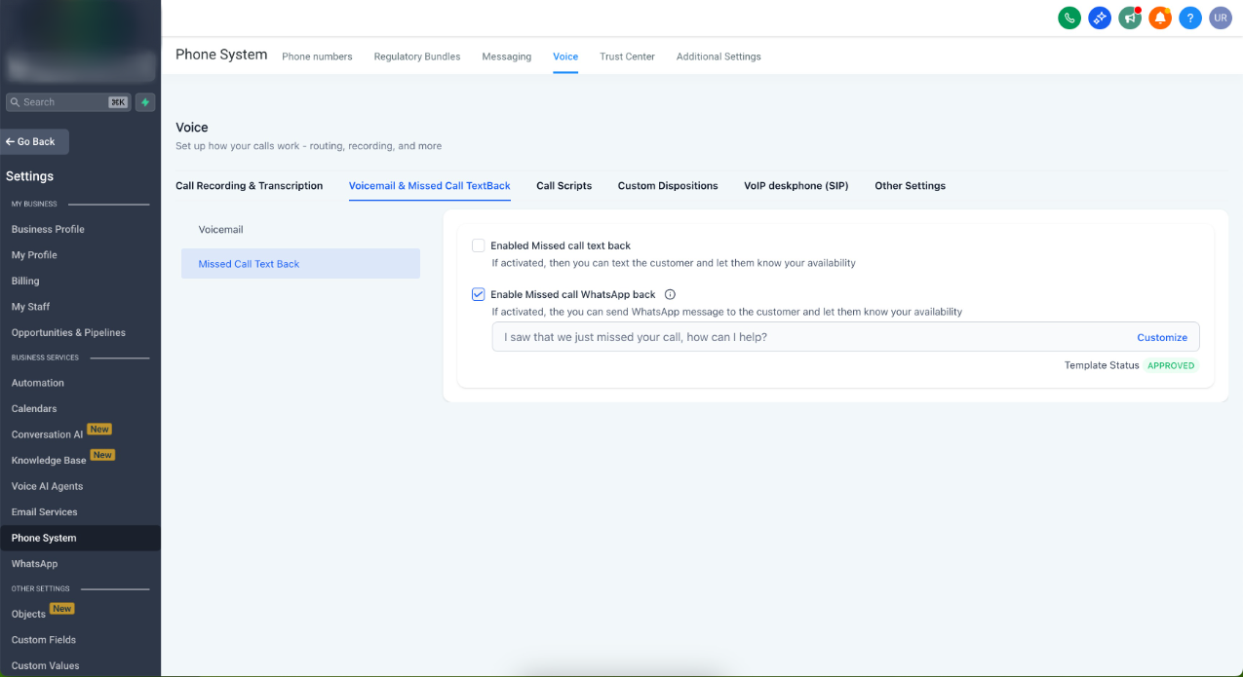Viewport: 1243px width, 677px height.
Task: Open Knowledge Base settings
Action: pos(49,461)
